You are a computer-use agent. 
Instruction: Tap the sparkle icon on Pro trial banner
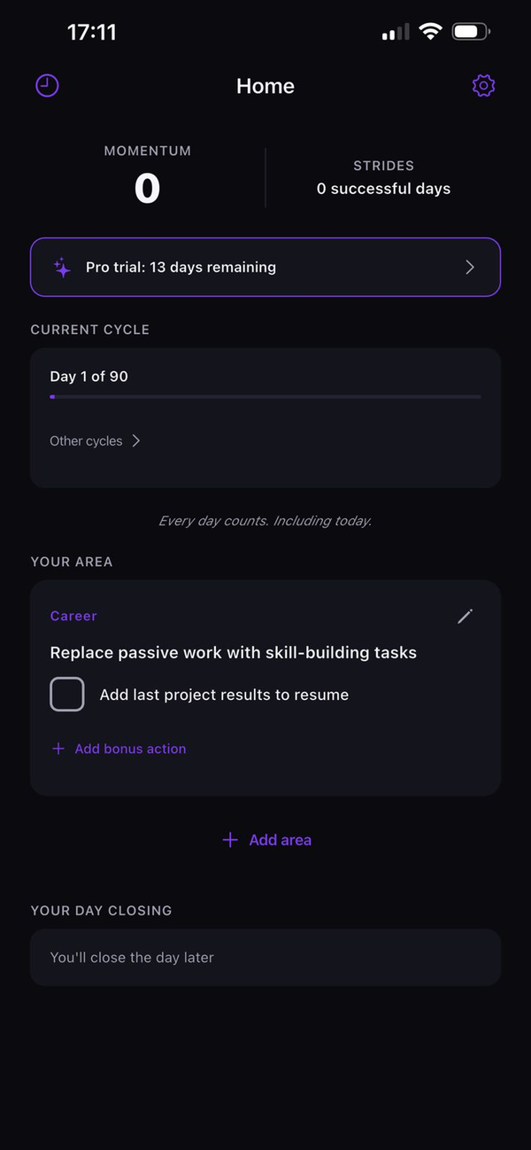[x=60, y=267]
